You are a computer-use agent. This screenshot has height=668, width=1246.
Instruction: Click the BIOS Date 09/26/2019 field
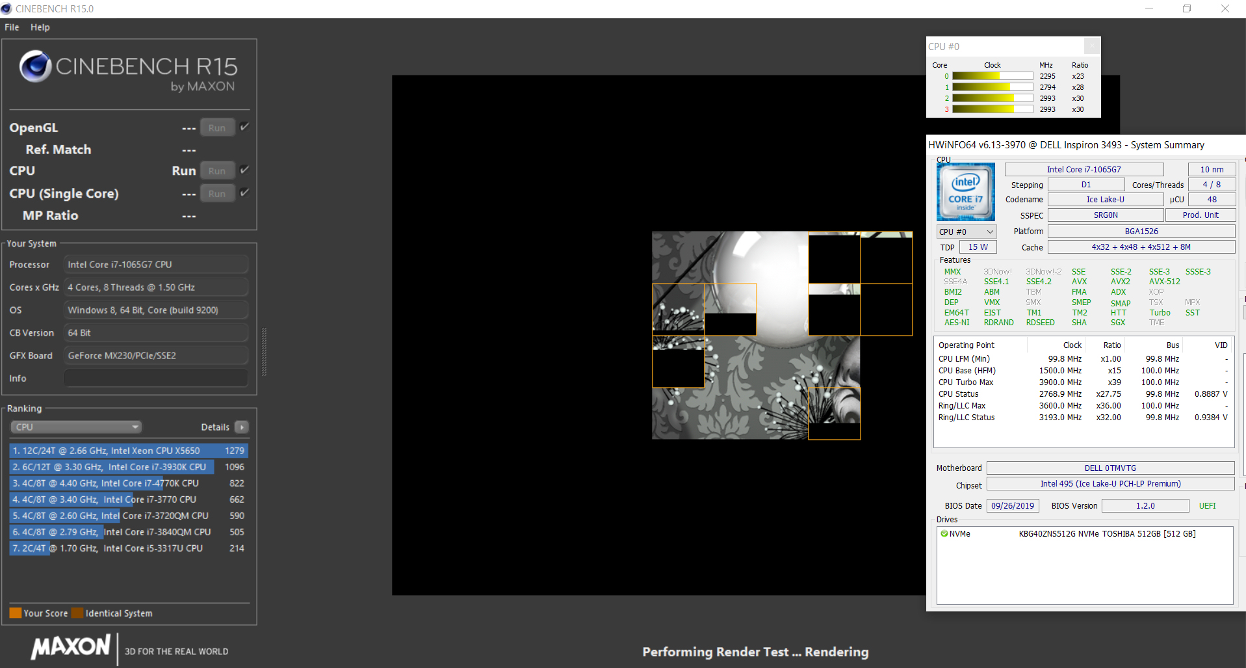[x=1013, y=506]
